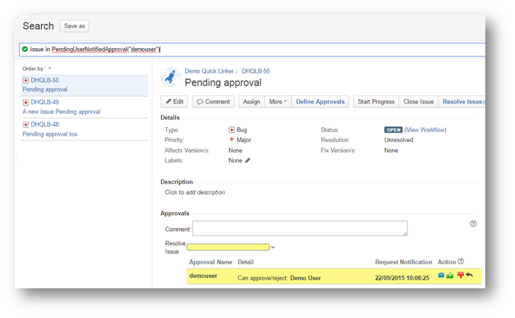This screenshot has height=318, width=515.
Task: Approve with the green thumbs-up icon
Action: click(450, 275)
